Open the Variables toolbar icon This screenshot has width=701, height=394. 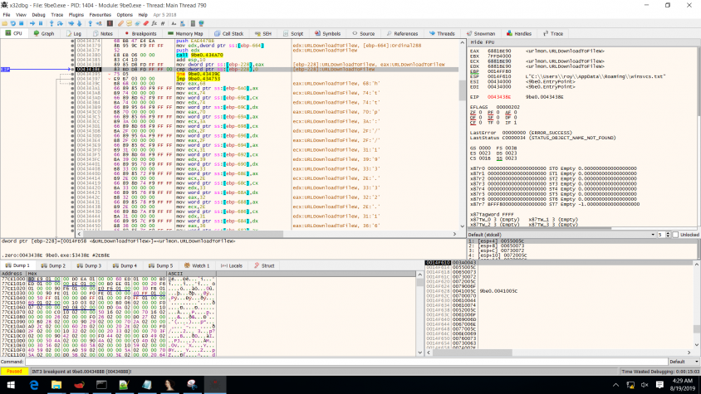(163, 23)
